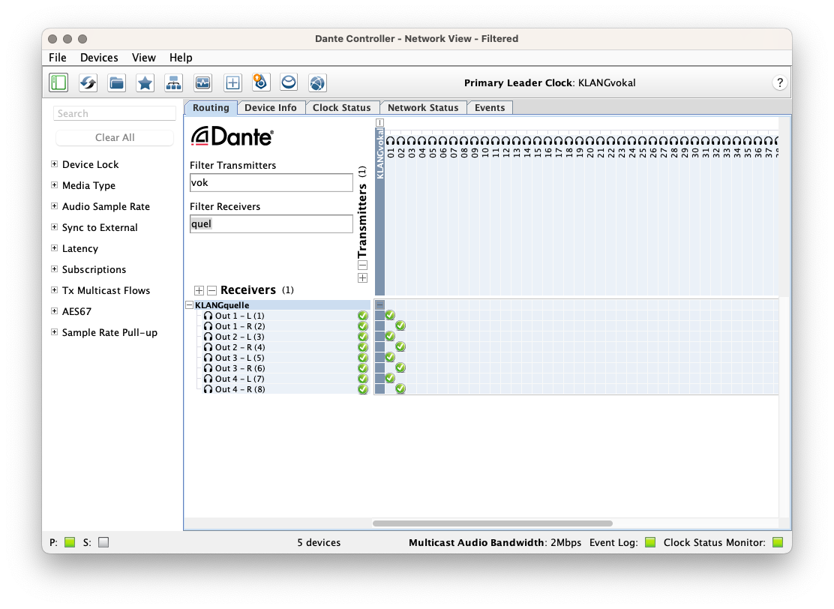Click the reload device information arrows icon
Screen dimensions: 834x609
pyautogui.click(x=88, y=83)
